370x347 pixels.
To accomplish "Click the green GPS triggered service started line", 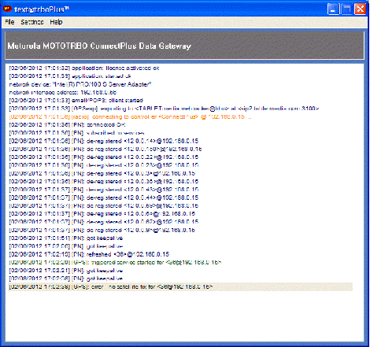I will (115, 263).
